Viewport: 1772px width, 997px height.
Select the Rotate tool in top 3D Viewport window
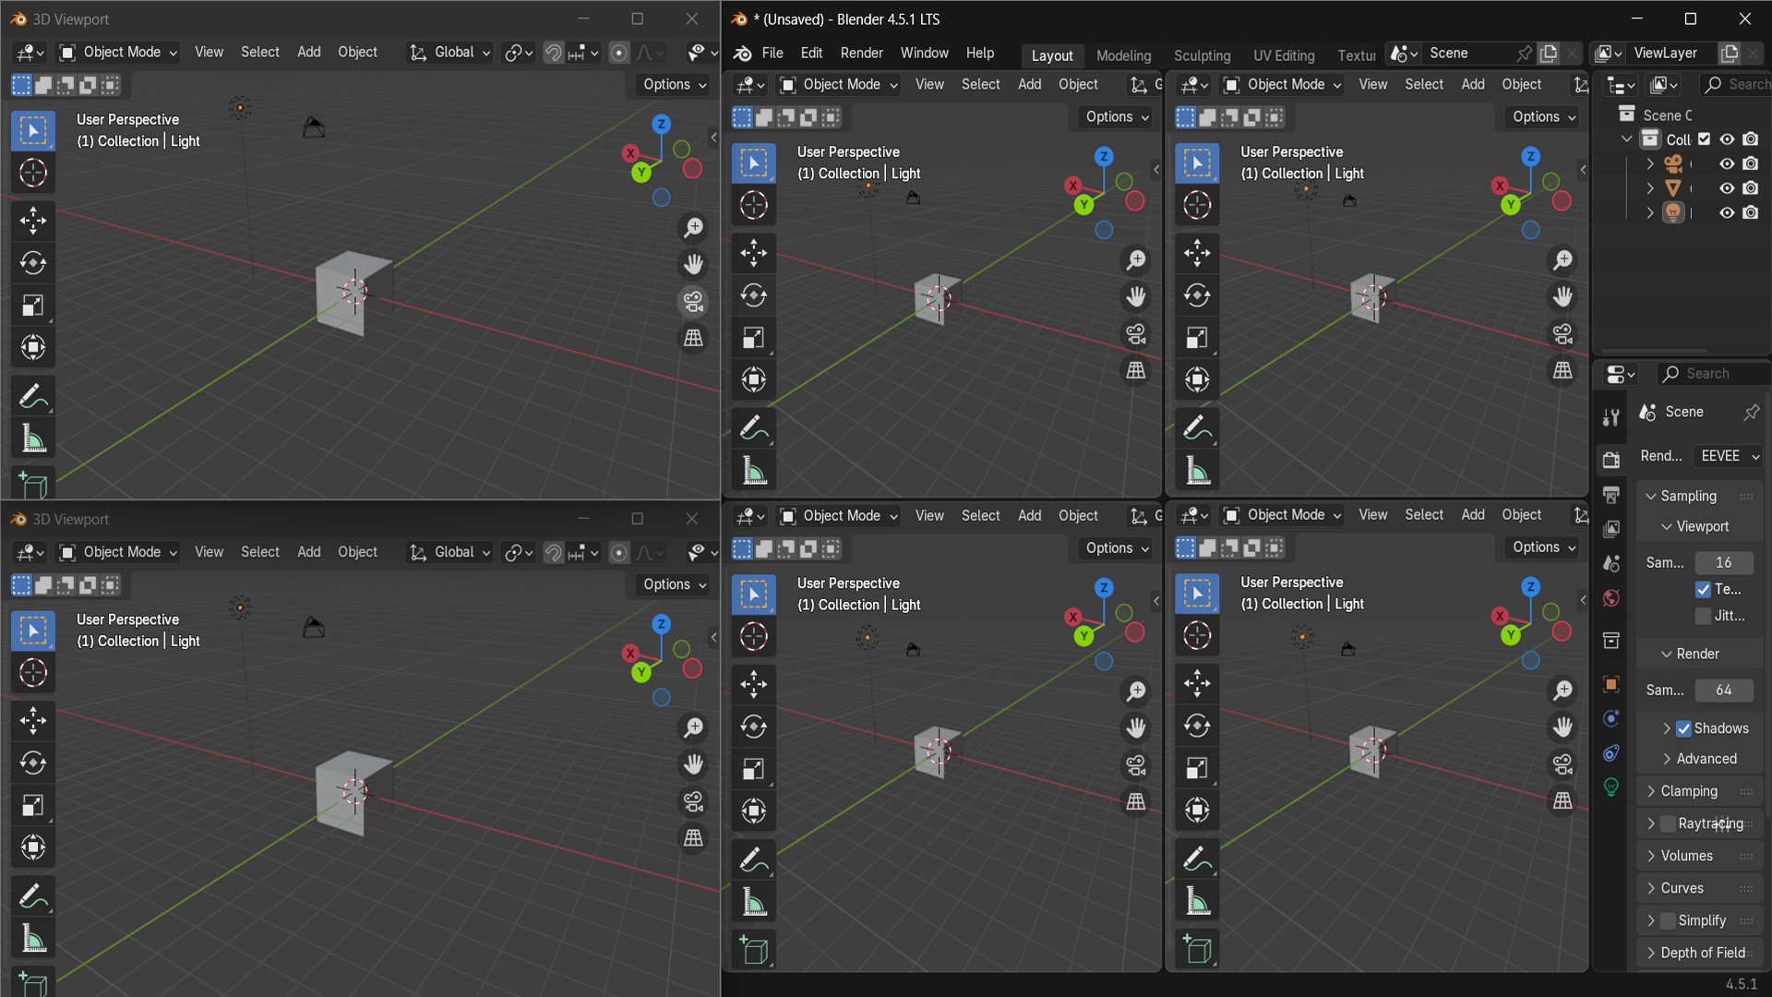33,263
